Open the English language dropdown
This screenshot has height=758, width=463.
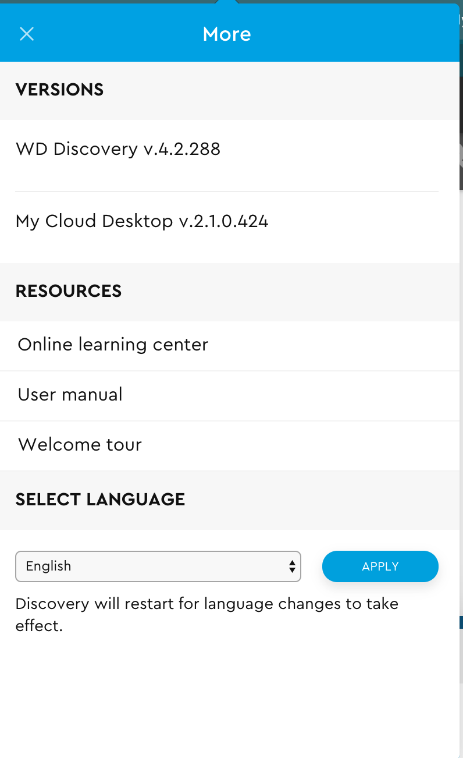[158, 566]
